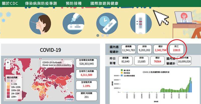Click the doctor on laptop illustration
This screenshot has height=104, width=201.
tap(184, 18)
